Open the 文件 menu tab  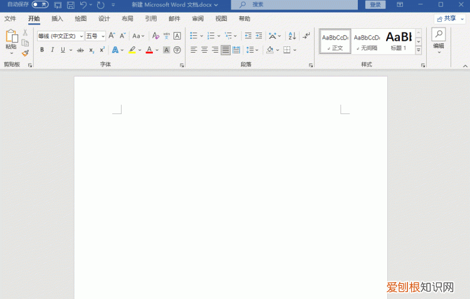coord(10,19)
